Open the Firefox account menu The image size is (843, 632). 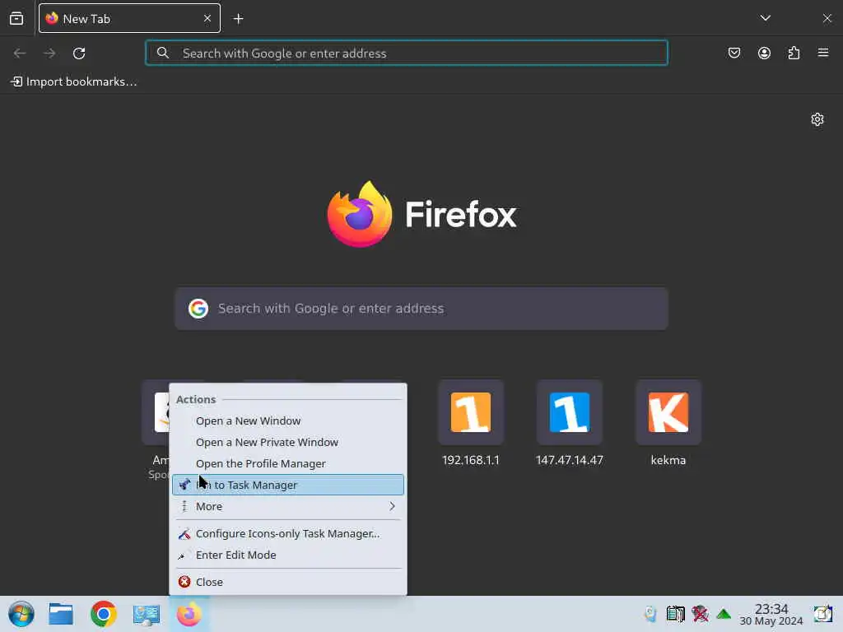pos(764,53)
